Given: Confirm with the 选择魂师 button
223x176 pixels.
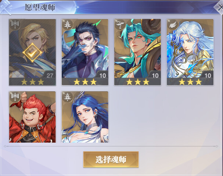Looking at the screenshot, I should tap(111, 159).
